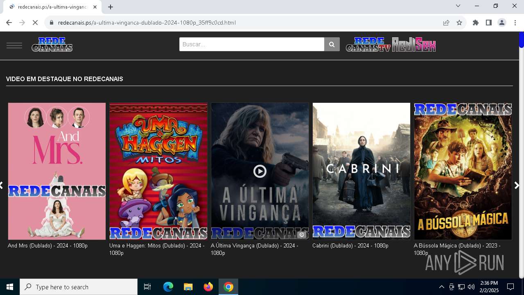Stop loading the page
Screen dimensions: 524x295
click(35, 23)
